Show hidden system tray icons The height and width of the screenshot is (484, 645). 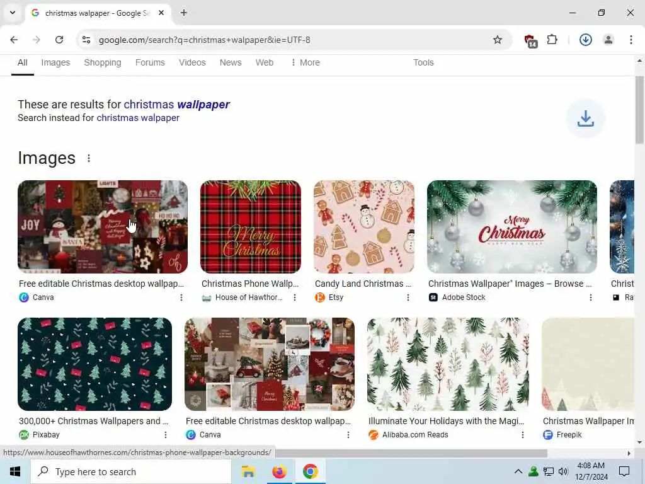(518, 471)
